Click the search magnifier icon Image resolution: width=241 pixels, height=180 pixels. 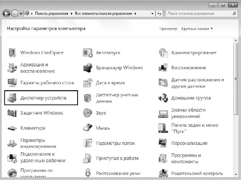click(x=234, y=14)
